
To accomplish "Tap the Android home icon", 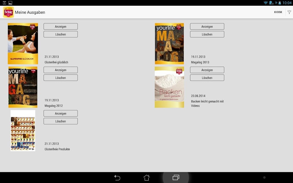I will click(146, 177).
